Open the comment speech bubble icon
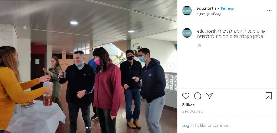The width and height of the screenshot is (277, 133). (197, 96)
